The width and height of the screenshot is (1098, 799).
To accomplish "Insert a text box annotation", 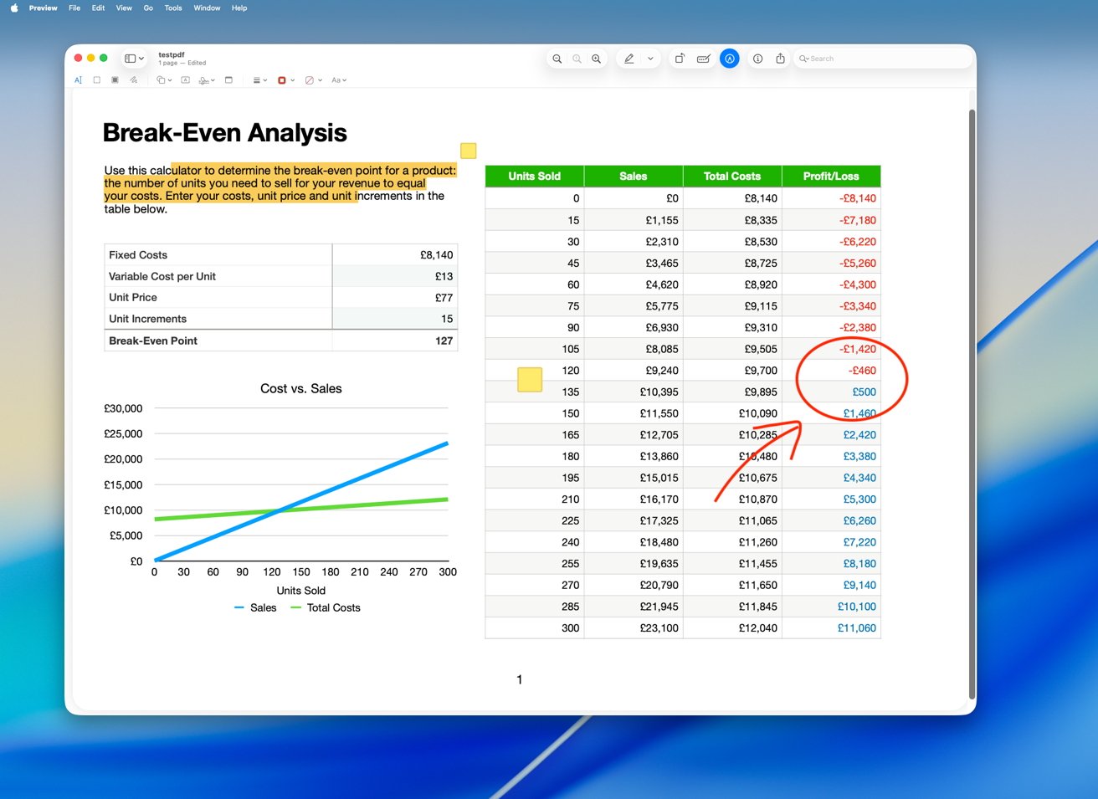I will point(185,80).
